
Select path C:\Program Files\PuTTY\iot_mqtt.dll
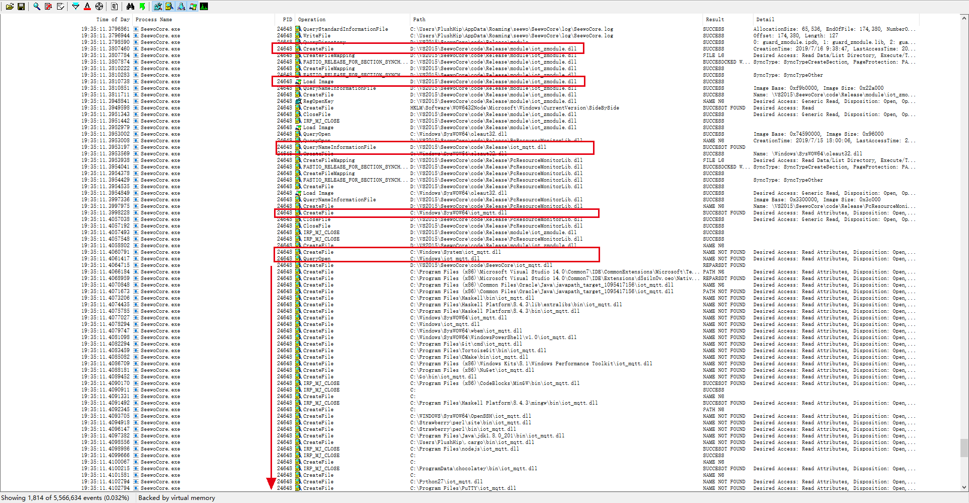click(x=463, y=488)
